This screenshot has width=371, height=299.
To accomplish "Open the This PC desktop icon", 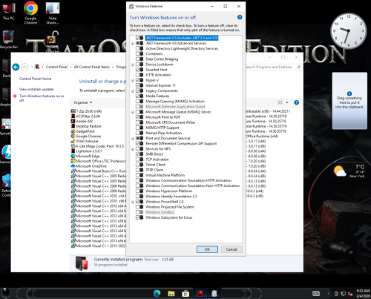I will click(8, 11).
